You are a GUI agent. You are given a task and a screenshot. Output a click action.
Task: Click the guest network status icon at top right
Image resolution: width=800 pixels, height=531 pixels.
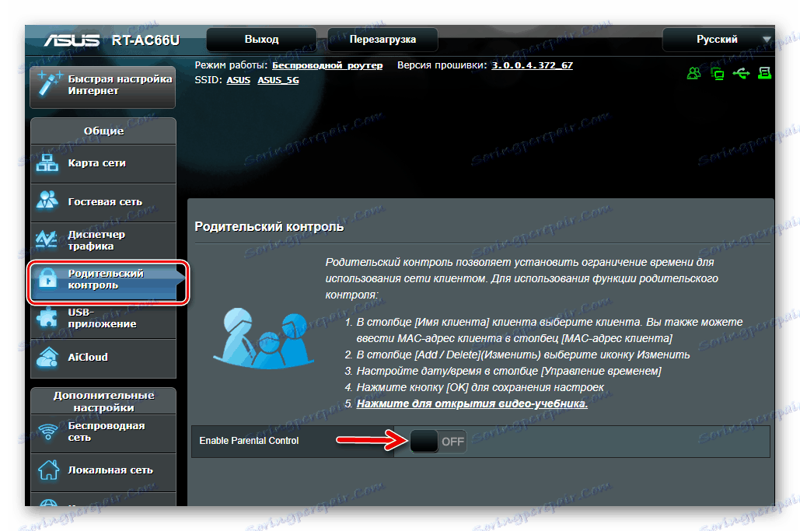pyautogui.click(x=693, y=73)
